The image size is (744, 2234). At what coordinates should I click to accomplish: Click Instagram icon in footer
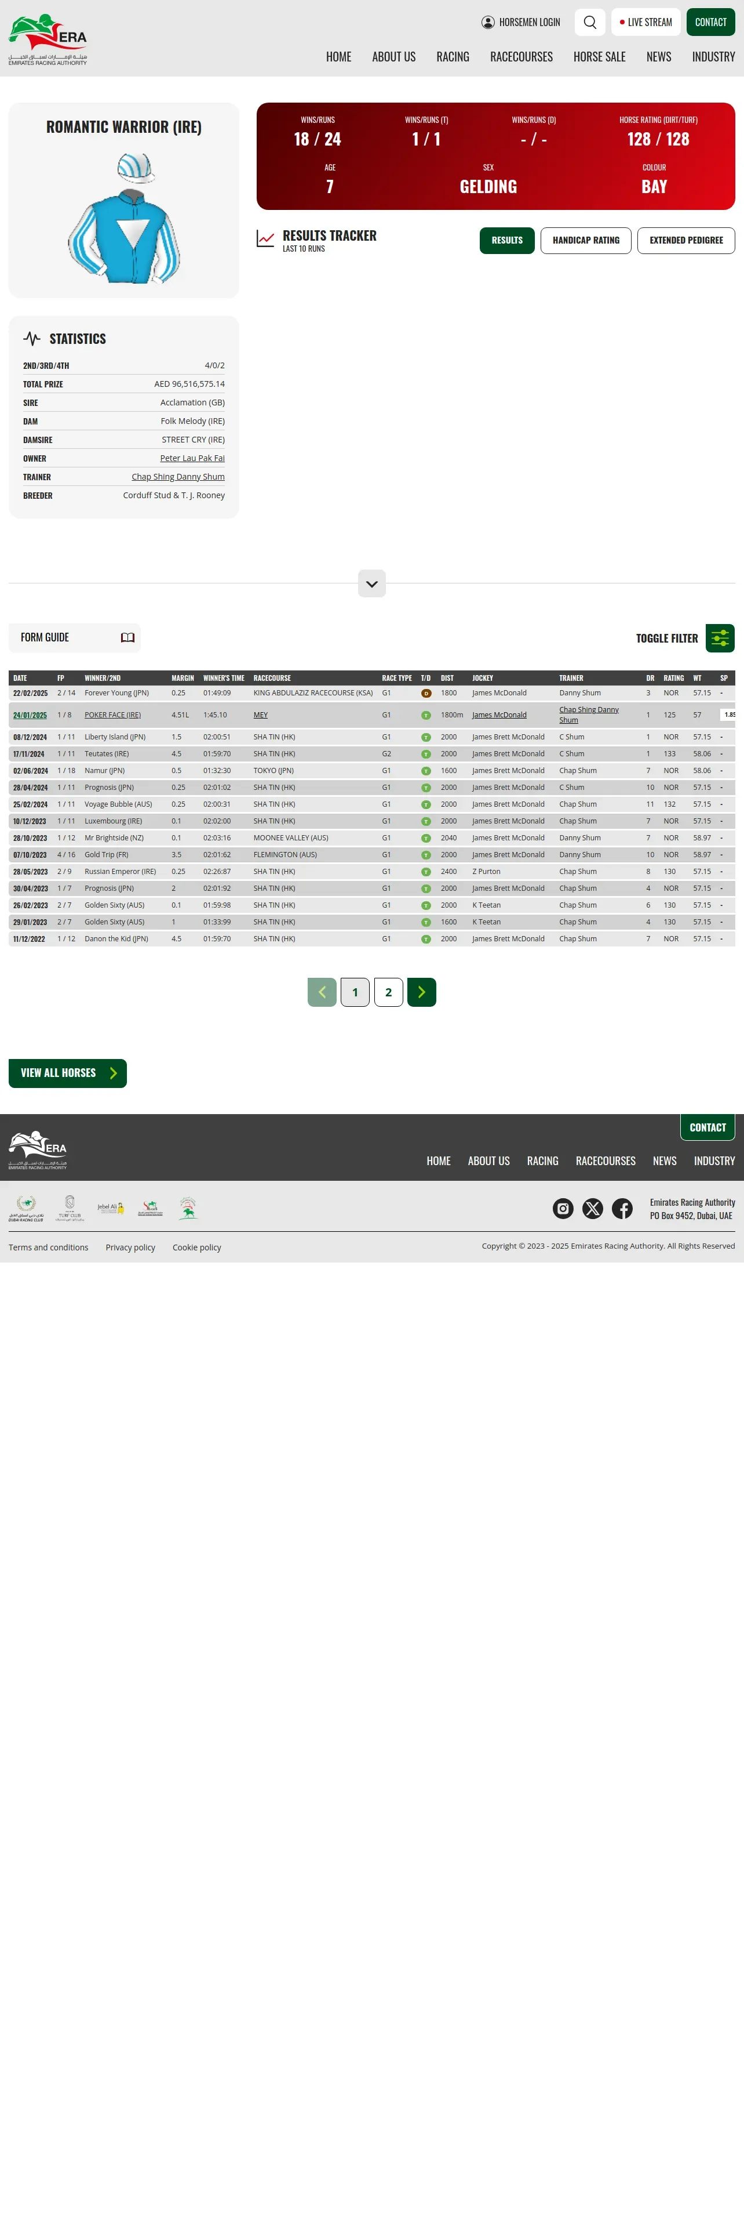pos(563,1208)
